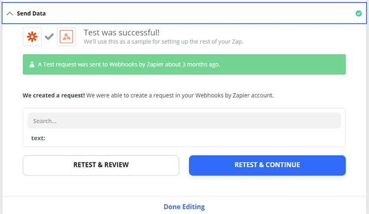
Task: Click the gray checkmark between app icons
Action: click(49, 37)
